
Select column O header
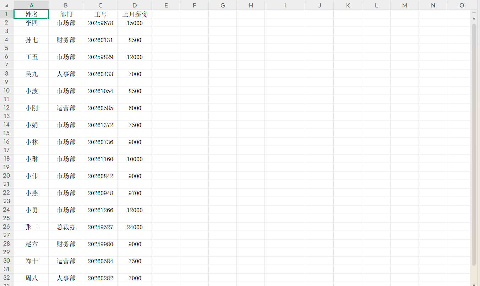coord(462,5)
